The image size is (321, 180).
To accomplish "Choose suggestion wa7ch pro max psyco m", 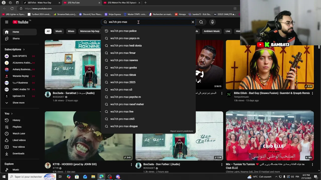I will 148,38.
